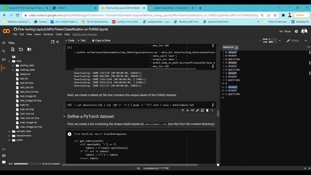Open the Colab logo home
Screen dimensions: 311x175
point(6,31)
